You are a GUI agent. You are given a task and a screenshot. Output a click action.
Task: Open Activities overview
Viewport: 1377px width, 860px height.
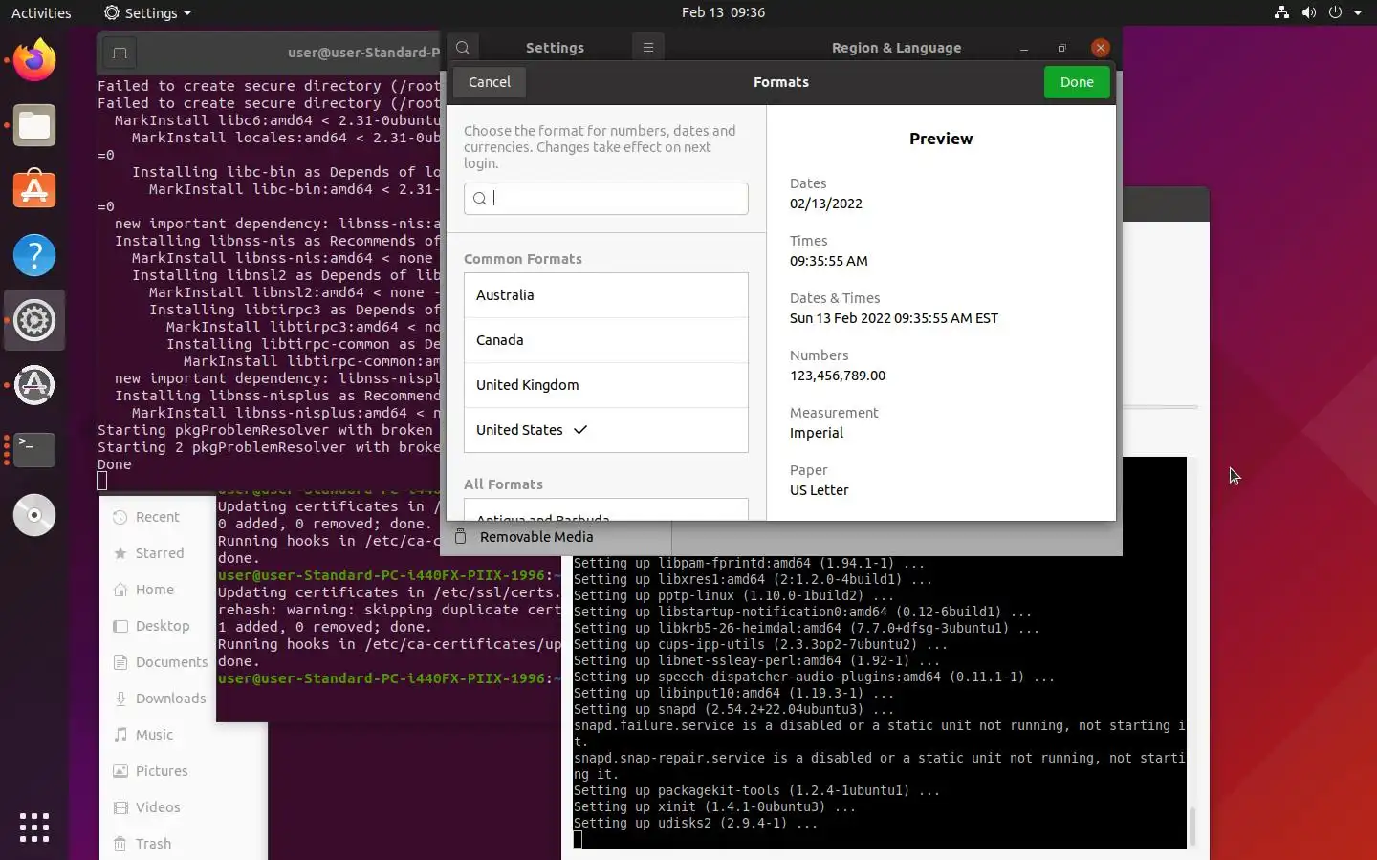coord(41,12)
